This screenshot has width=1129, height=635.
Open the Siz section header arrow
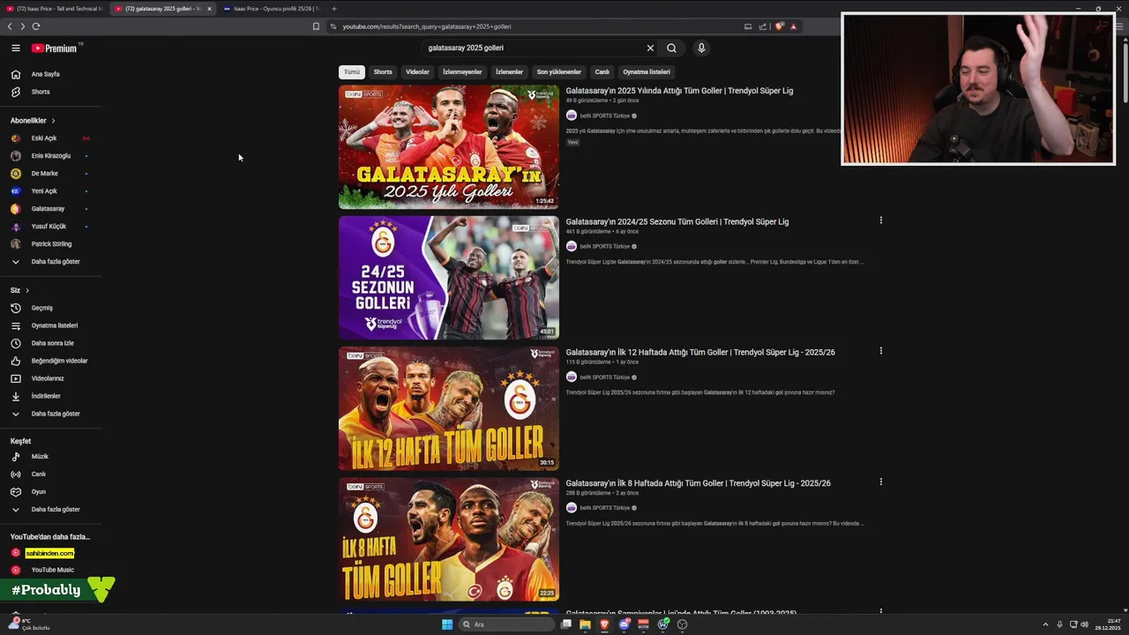click(27, 290)
